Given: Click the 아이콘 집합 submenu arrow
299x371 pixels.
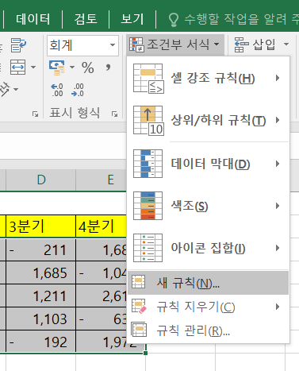Looking at the screenshot, I should (278, 248).
